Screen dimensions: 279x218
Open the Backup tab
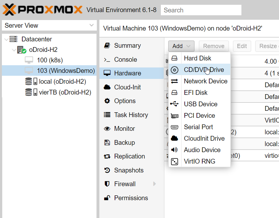(x=132, y=143)
